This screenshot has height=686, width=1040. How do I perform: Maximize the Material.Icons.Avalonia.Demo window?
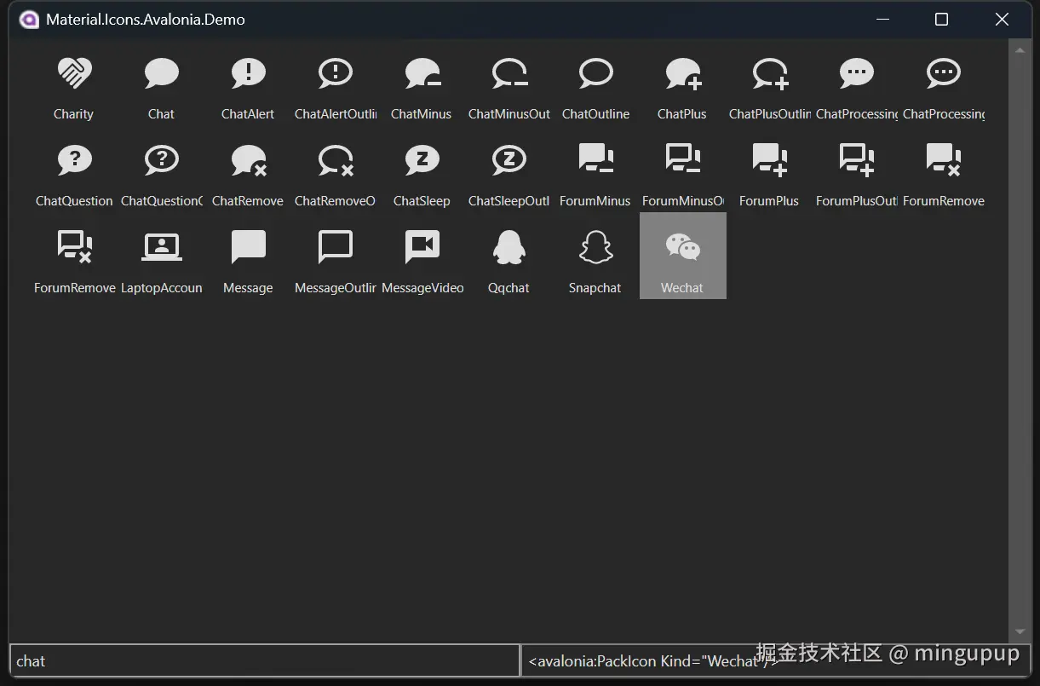coord(941,20)
